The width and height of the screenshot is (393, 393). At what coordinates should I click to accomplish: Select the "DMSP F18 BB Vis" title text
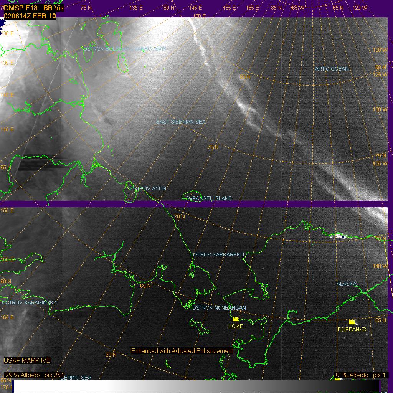(x=34, y=8)
